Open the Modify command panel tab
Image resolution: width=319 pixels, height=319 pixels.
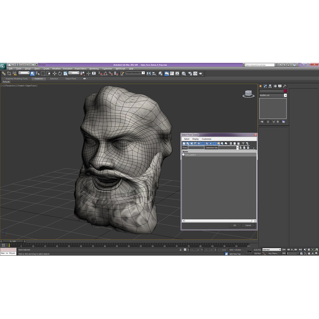pyautogui.click(x=265, y=86)
